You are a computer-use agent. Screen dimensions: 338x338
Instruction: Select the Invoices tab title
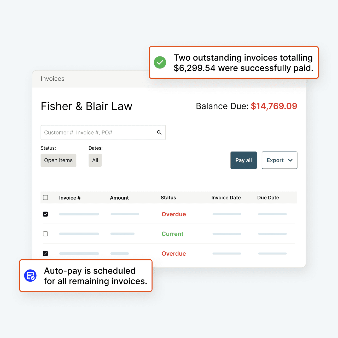[x=53, y=79]
